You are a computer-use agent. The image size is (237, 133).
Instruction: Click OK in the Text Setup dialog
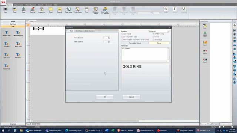[105, 97]
